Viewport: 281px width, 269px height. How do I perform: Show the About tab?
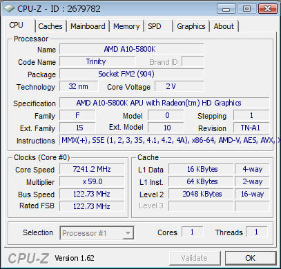click(x=224, y=26)
